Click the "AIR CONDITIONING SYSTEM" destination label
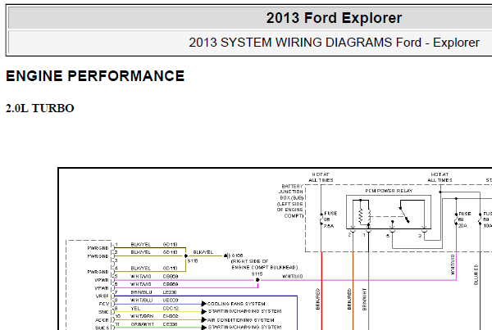The image size is (492, 330). coord(240,320)
